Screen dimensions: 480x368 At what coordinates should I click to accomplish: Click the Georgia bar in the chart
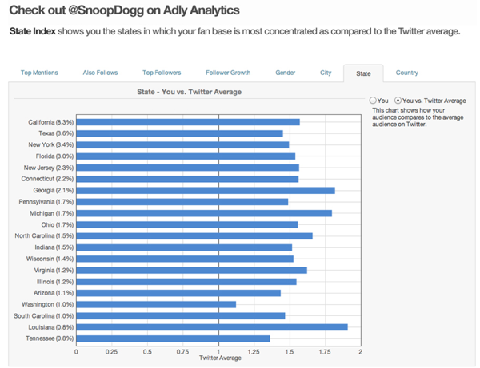(206, 190)
